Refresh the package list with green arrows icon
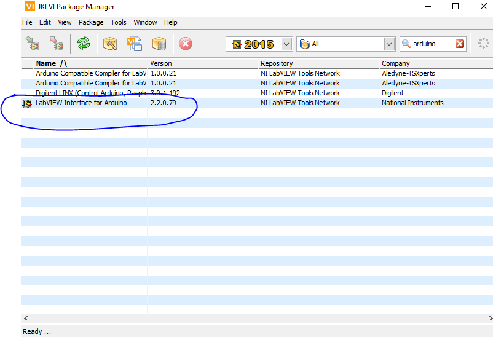Screen dimensions: 493x337 coord(84,44)
